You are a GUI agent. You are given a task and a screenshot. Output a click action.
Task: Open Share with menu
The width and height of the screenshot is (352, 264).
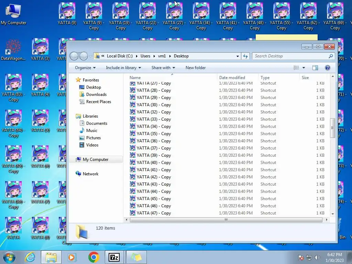point(163,68)
